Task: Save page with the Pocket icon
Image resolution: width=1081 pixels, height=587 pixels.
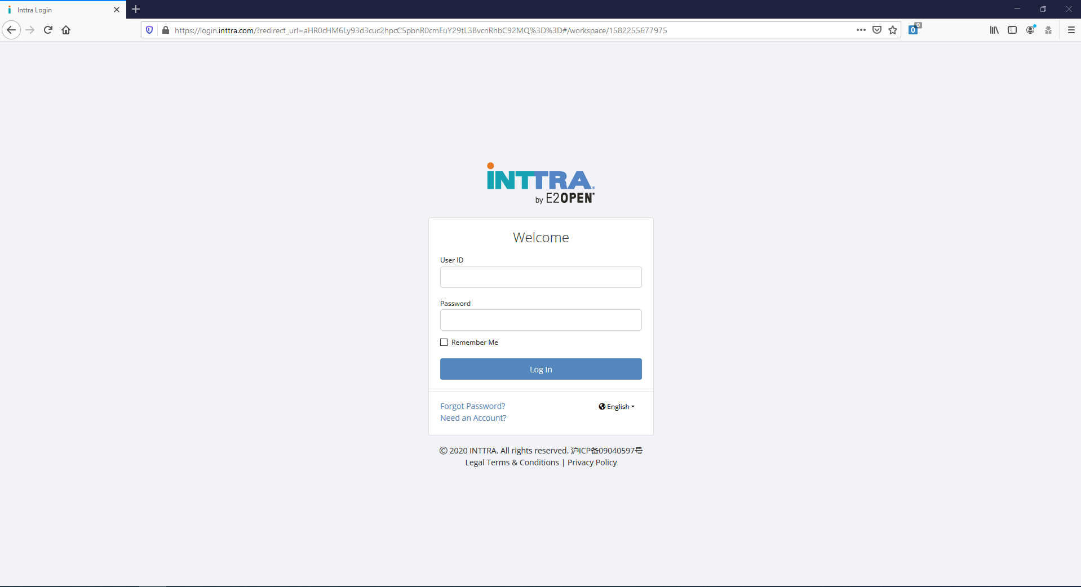Action: coord(877,30)
